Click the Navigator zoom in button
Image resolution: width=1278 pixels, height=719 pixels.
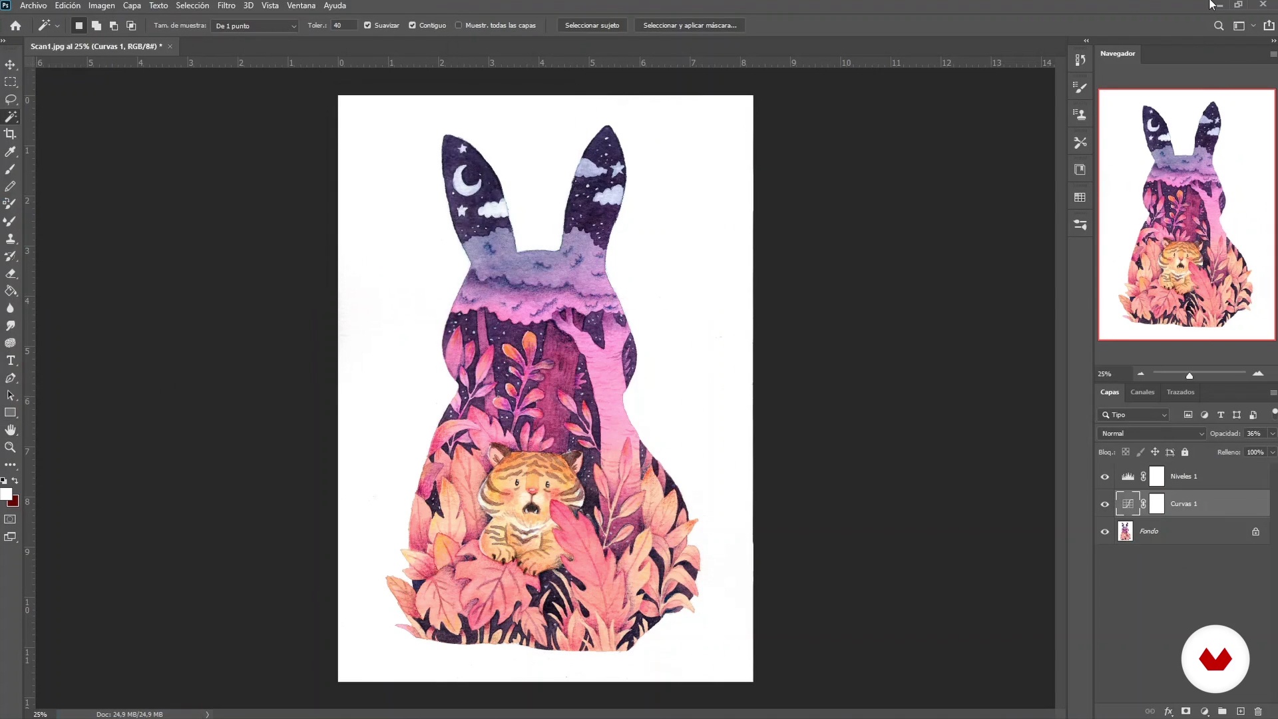1258,374
